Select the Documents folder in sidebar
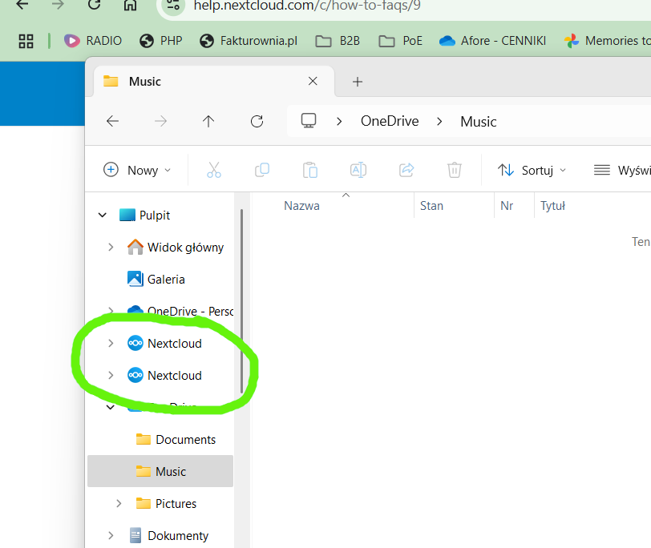 [x=185, y=440]
